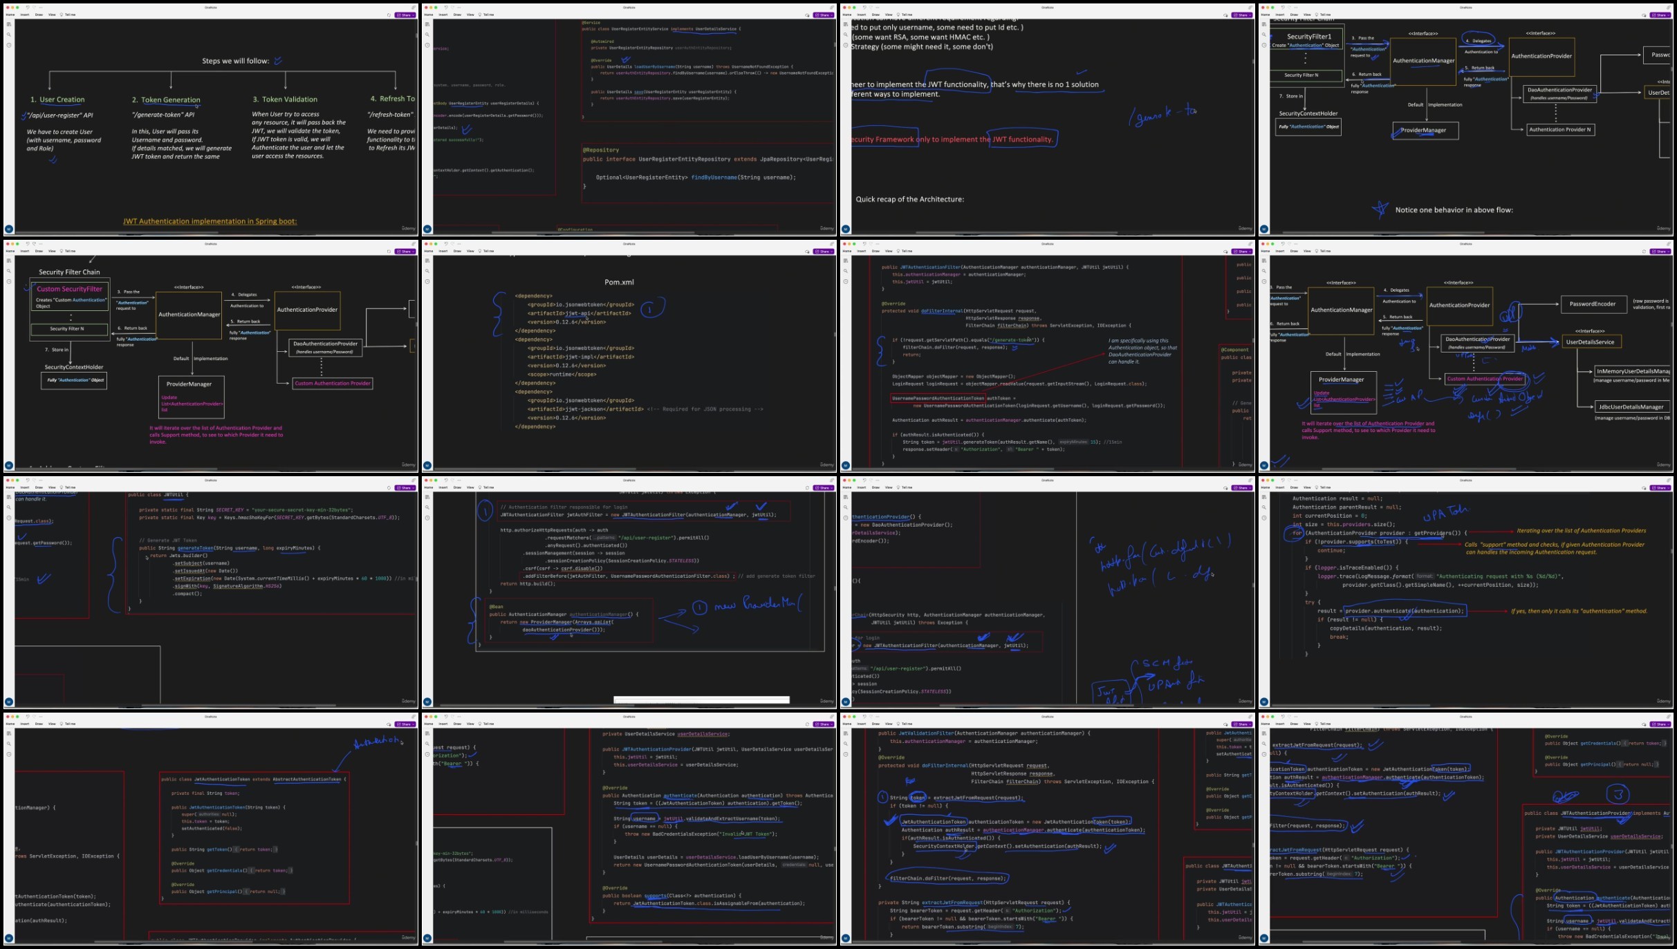1677x949 pixels.
Task: Open title-bar more options in "Steps we will follow" window
Action: coord(41,7)
